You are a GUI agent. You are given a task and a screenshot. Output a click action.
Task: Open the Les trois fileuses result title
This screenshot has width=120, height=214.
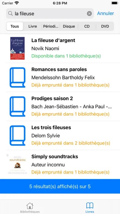(51, 128)
